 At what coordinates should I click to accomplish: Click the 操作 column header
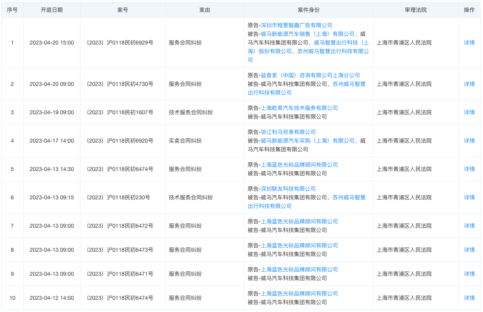(469, 10)
